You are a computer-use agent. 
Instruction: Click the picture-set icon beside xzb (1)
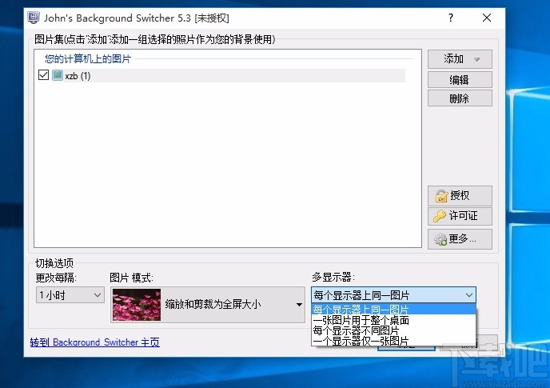58,75
